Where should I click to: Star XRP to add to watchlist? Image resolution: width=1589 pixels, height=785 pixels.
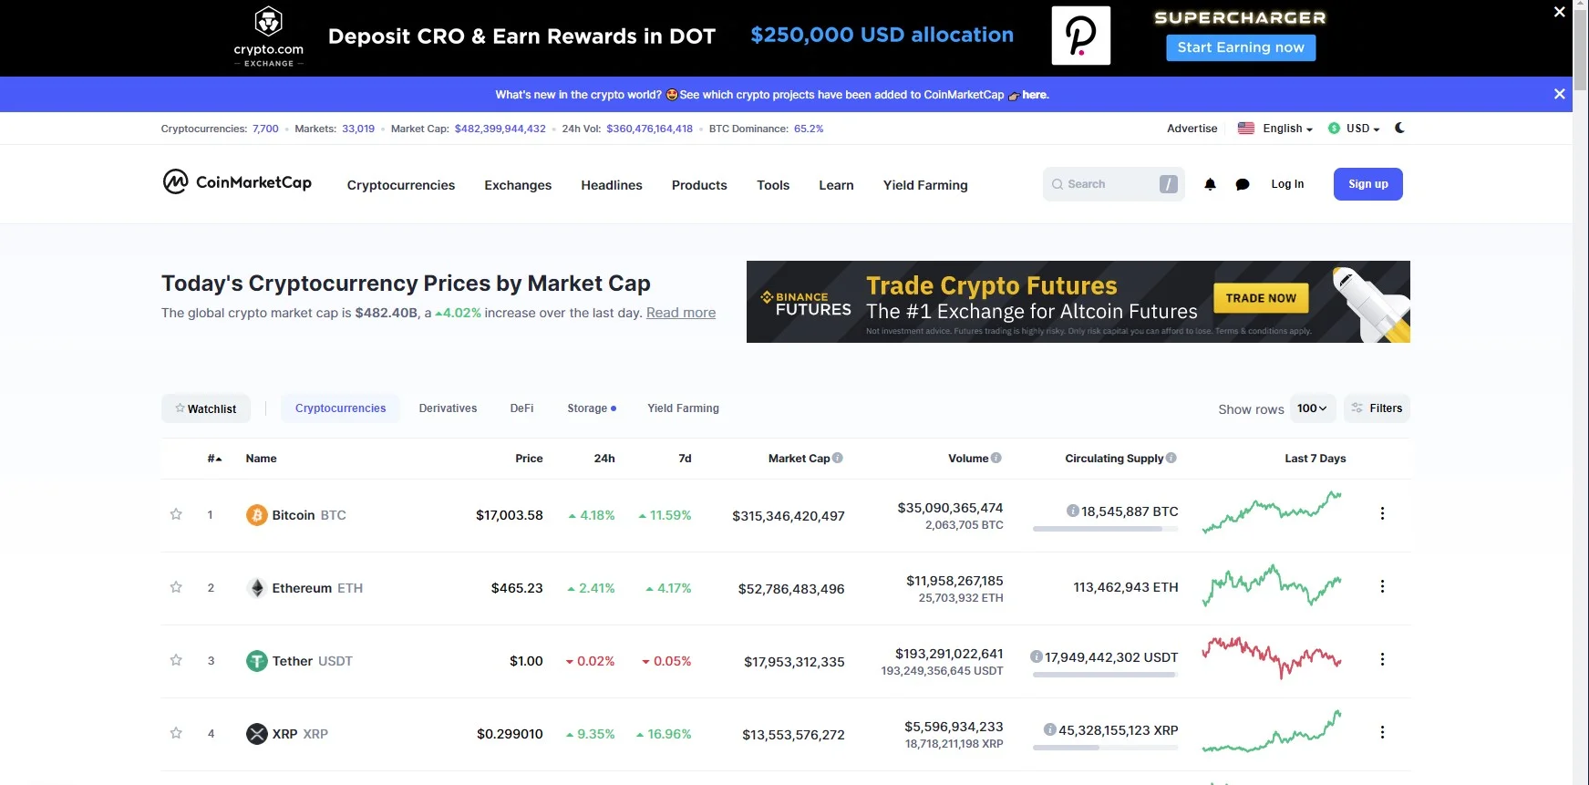pyautogui.click(x=176, y=733)
